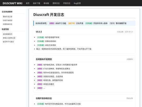Click the 制作昼夜循环系统 completed list item
Screen dimensions: 142x107
(x=52, y=38)
